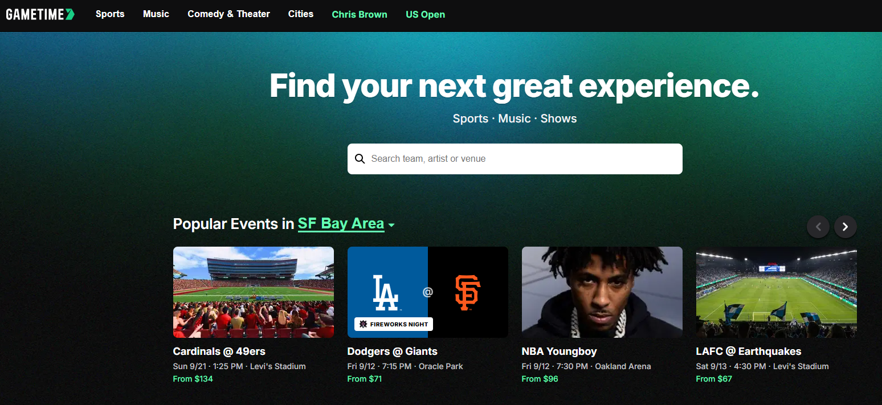Click the previous events left arrow
882x405 pixels.
[818, 227]
